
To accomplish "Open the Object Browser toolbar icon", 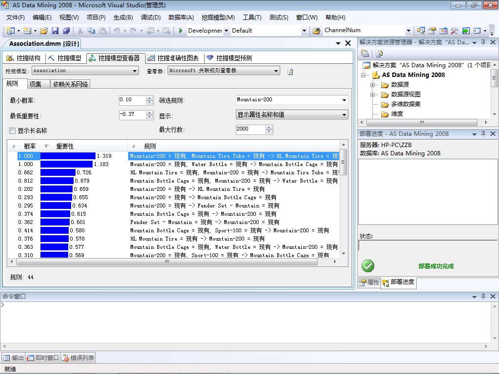I will click(443, 31).
